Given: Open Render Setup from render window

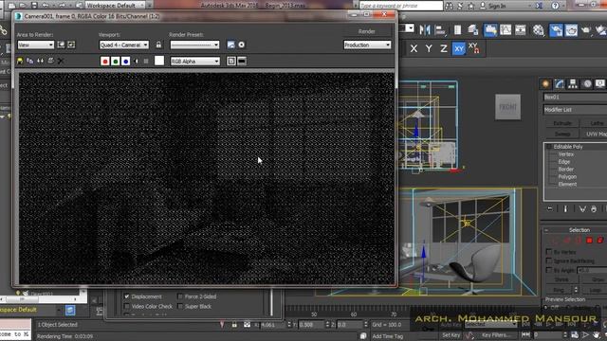Looking at the screenshot, I should click(231, 45).
